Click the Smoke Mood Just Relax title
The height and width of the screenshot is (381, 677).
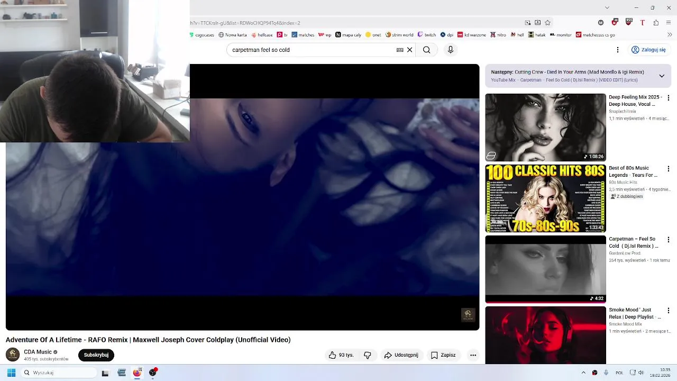point(635,313)
